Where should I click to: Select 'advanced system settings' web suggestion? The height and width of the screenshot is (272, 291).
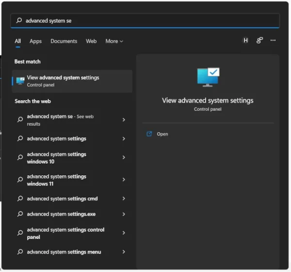tap(72, 139)
